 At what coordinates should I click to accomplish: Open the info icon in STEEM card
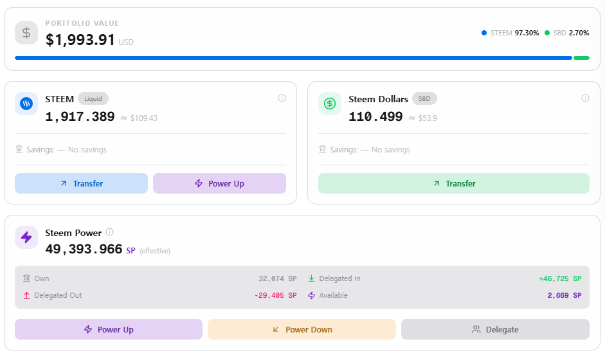tap(282, 98)
